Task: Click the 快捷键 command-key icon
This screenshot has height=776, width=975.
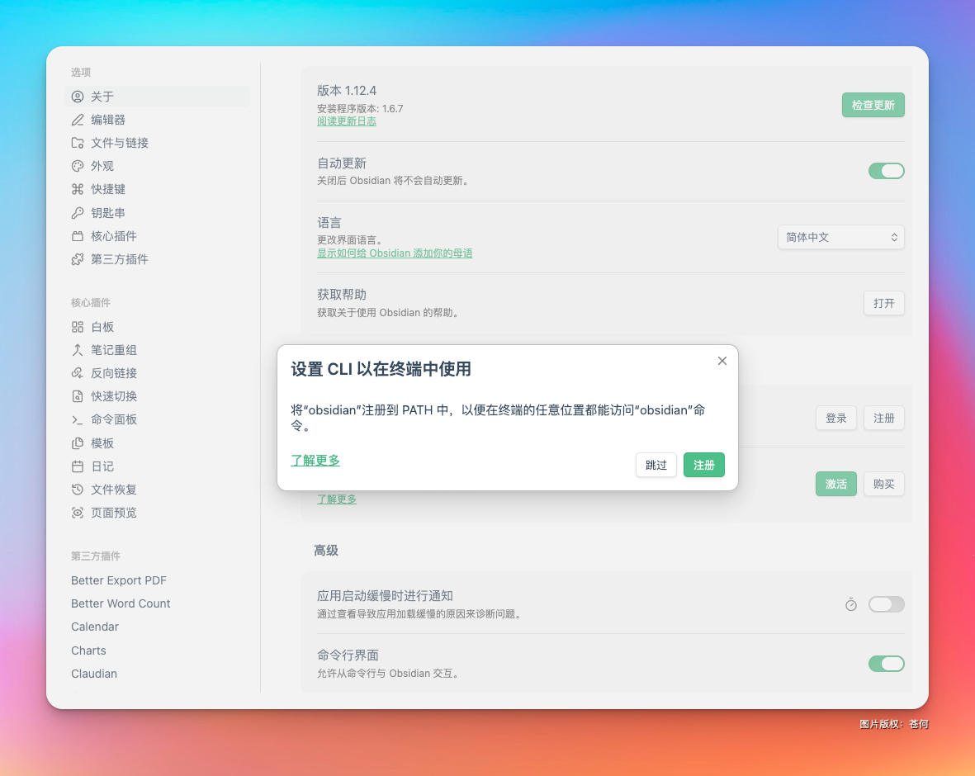Action: [77, 189]
